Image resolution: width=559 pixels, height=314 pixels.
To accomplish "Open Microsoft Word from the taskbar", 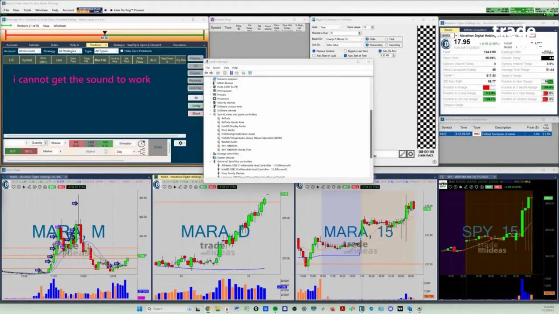I will click(237, 309).
